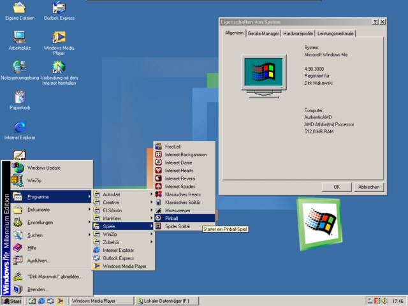Viewport: 408px width, 306px height.
Task: Click the volume speaker tray icon
Action: 384,301
